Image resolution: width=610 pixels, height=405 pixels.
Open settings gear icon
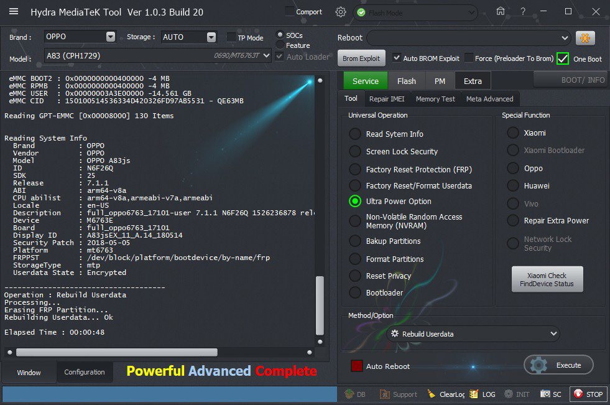pyautogui.click(x=340, y=12)
